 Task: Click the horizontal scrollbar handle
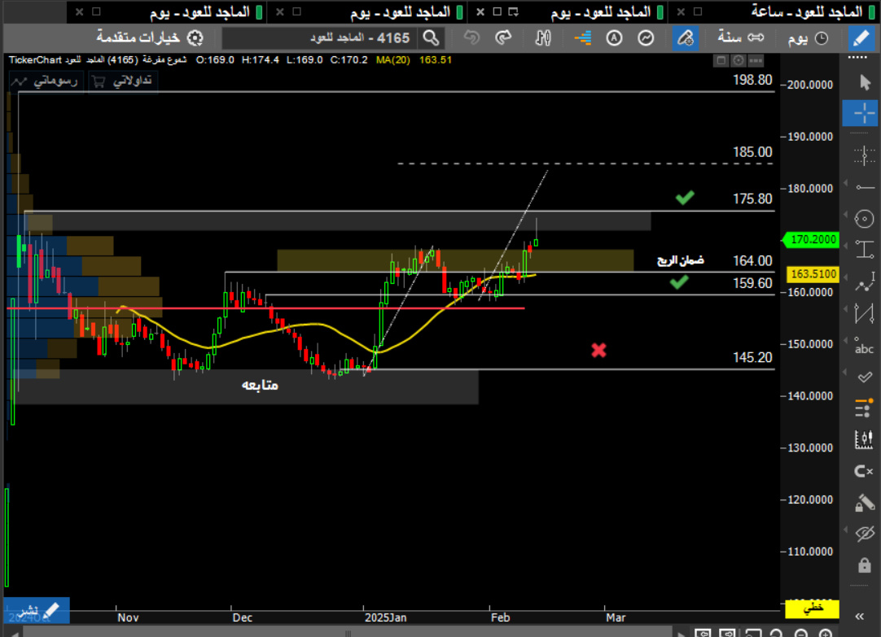point(348,633)
